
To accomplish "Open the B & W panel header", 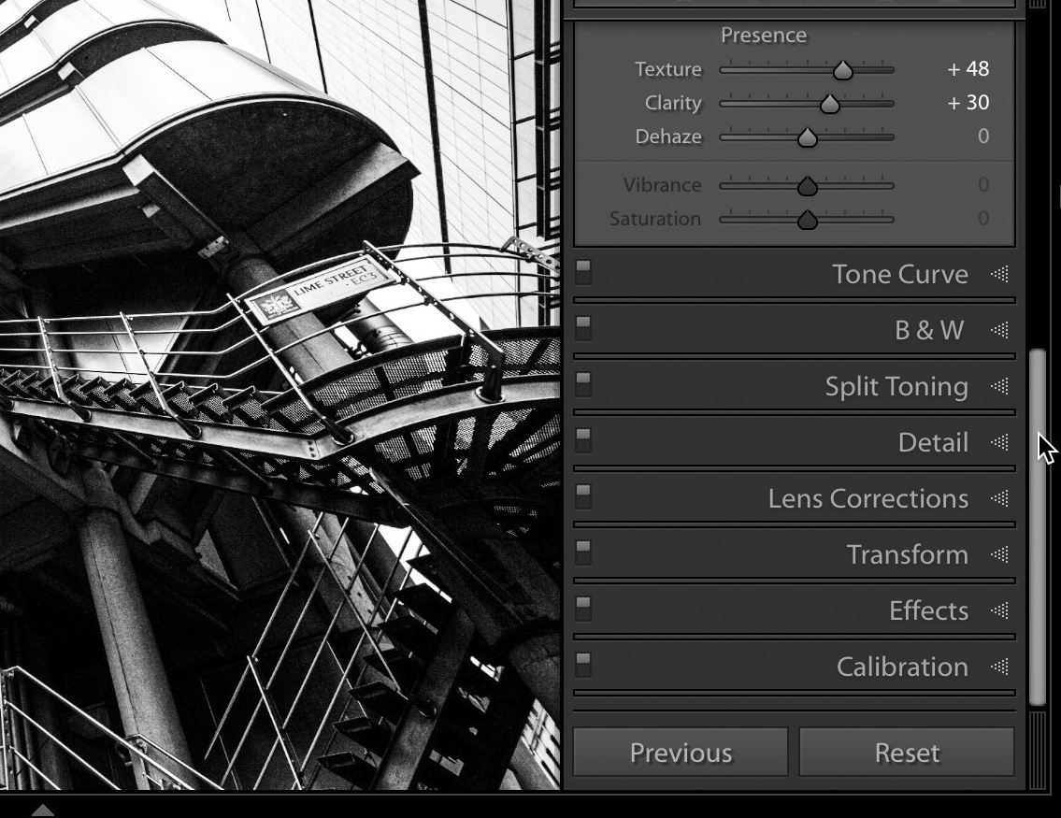I will (x=795, y=330).
